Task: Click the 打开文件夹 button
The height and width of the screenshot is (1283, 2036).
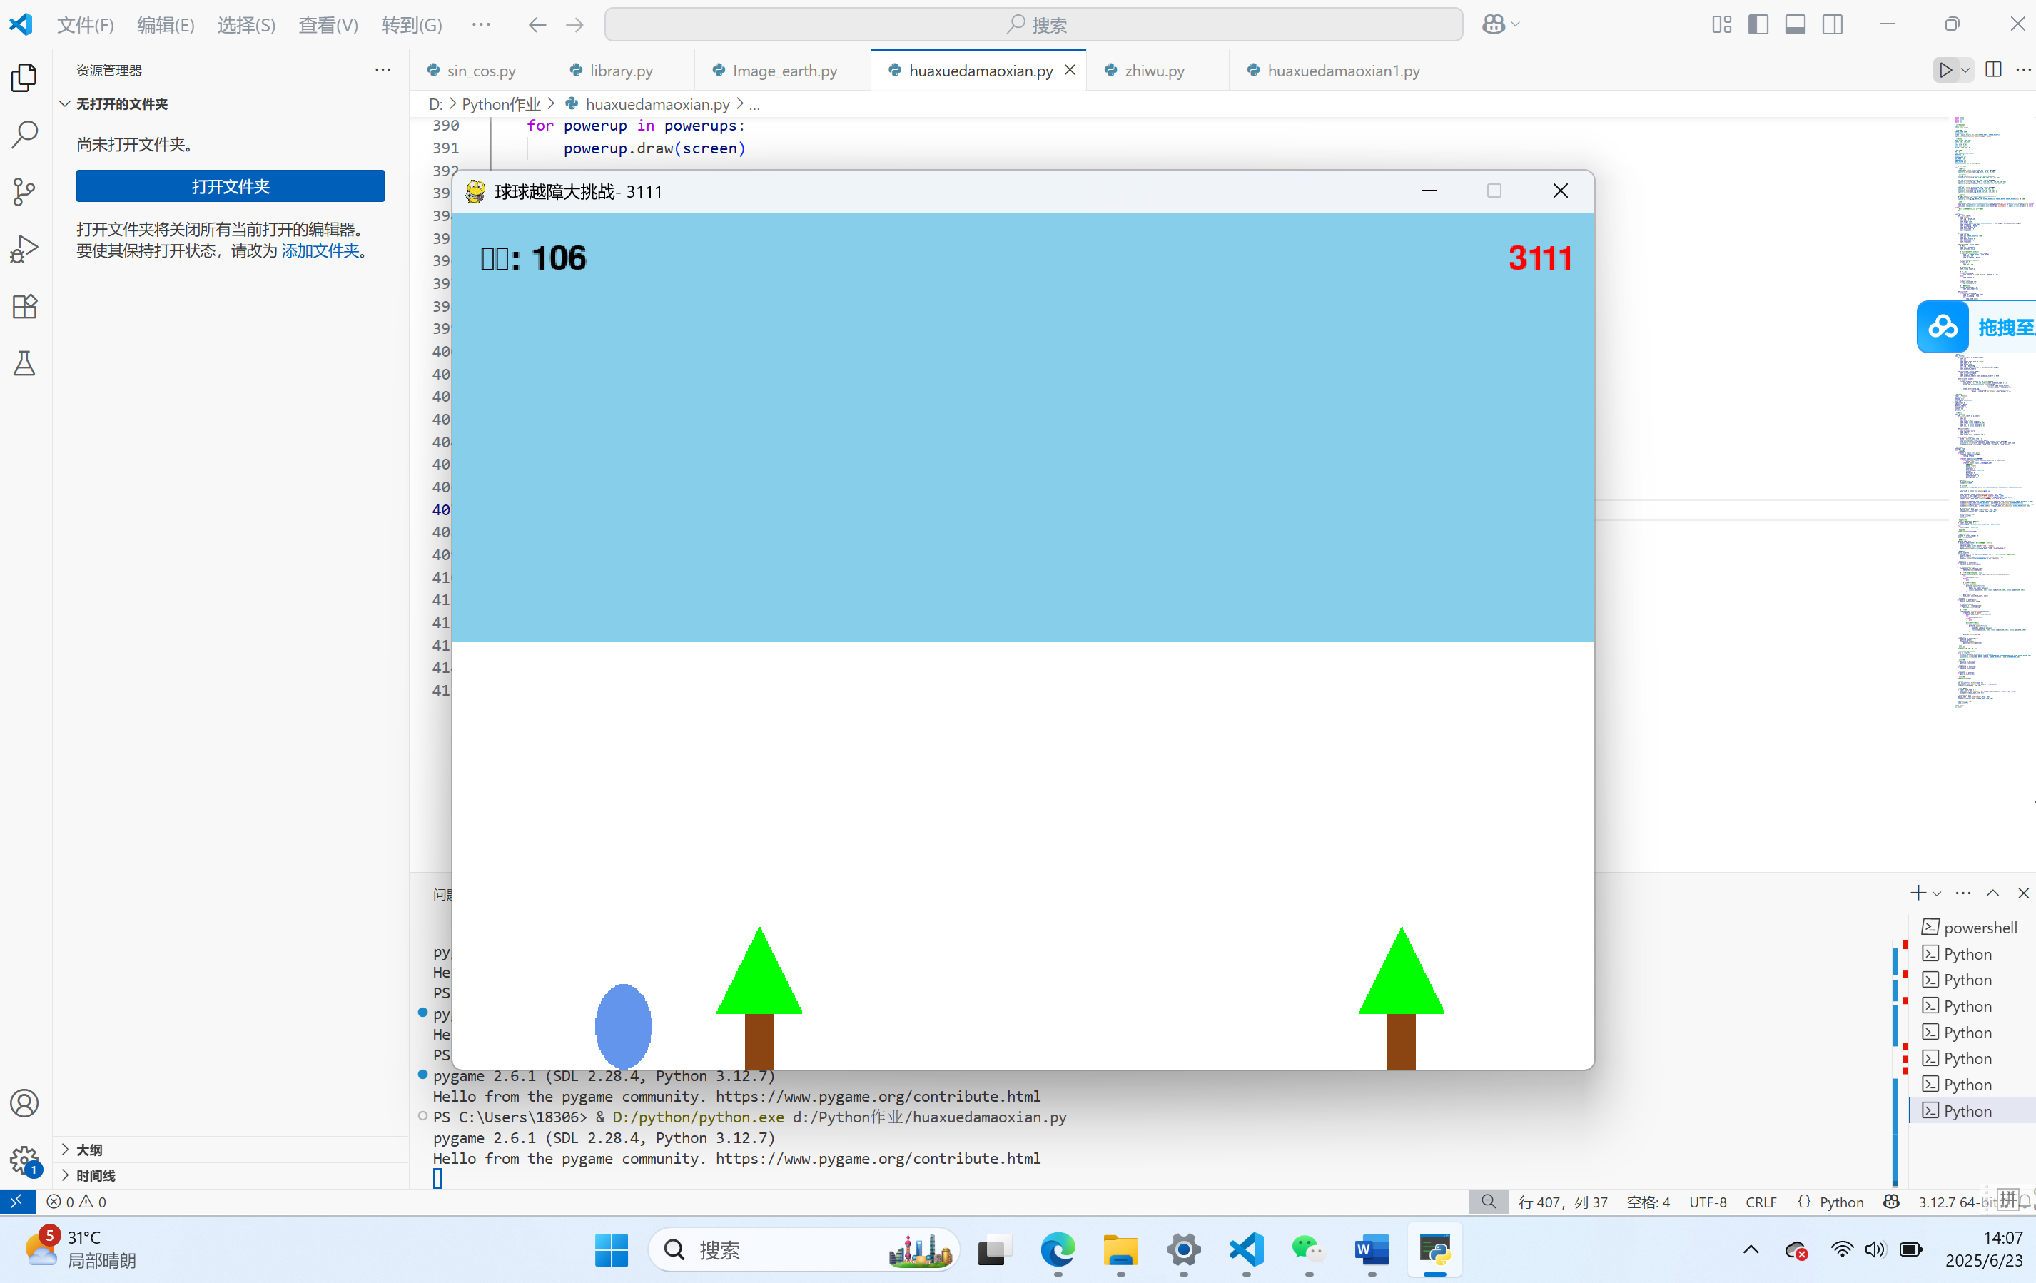Action: point(230,186)
